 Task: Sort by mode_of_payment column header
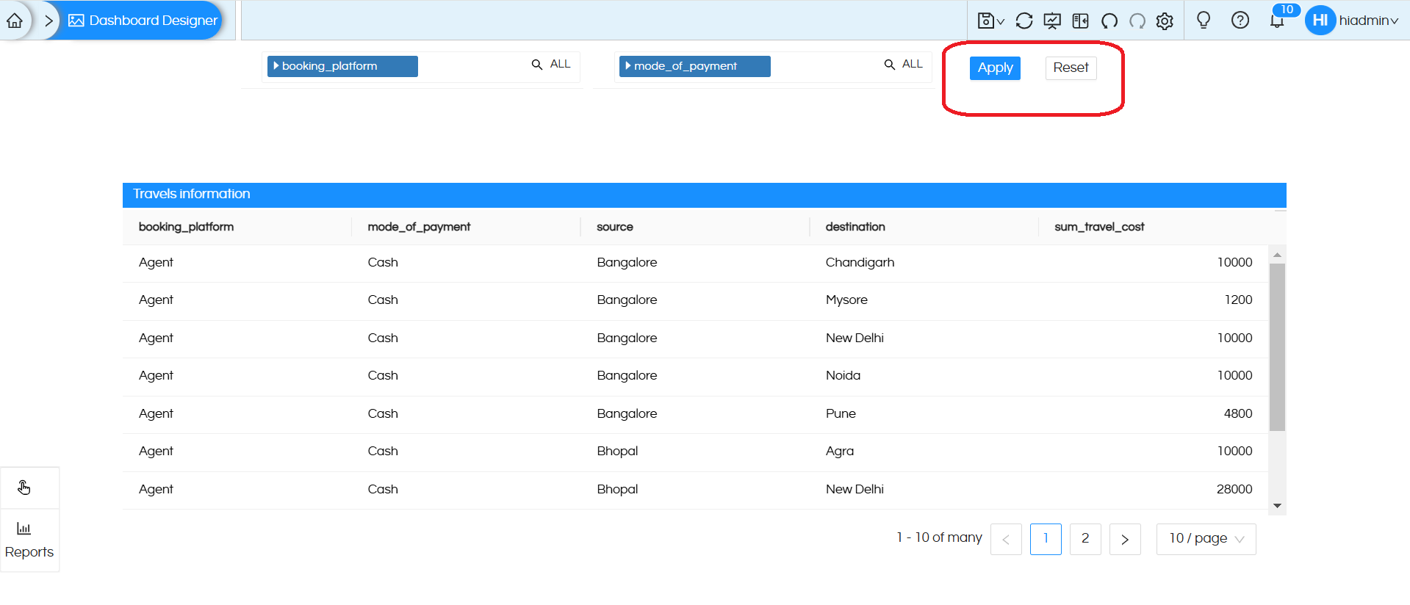point(419,227)
